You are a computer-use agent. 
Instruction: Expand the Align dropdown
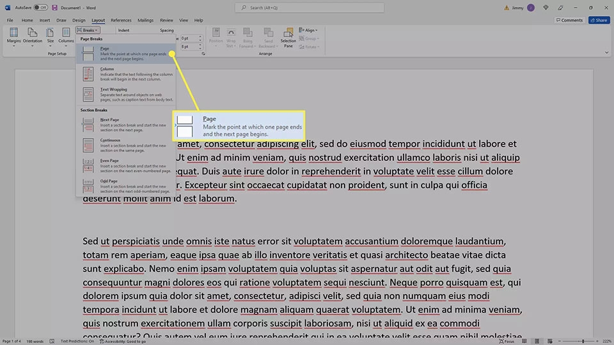pyautogui.click(x=308, y=30)
